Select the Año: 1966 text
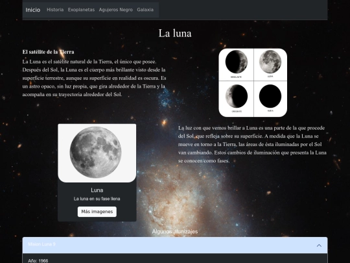This screenshot has width=350, height=263. (38, 261)
